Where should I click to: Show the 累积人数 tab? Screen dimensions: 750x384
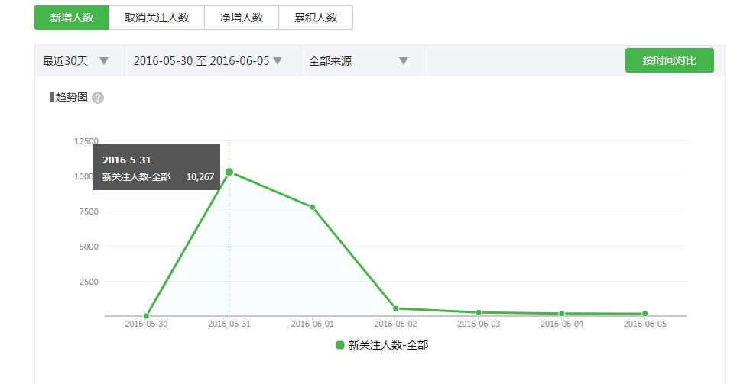(316, 18)
